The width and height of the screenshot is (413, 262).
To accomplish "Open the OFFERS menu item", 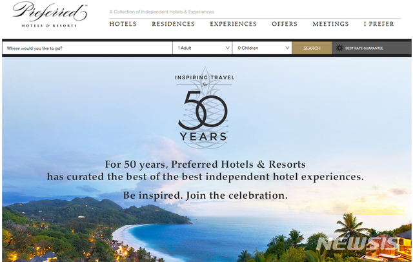I will [285, 24].
